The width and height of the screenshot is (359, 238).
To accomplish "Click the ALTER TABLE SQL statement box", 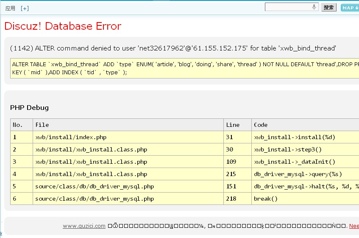I will pos(184,68).
